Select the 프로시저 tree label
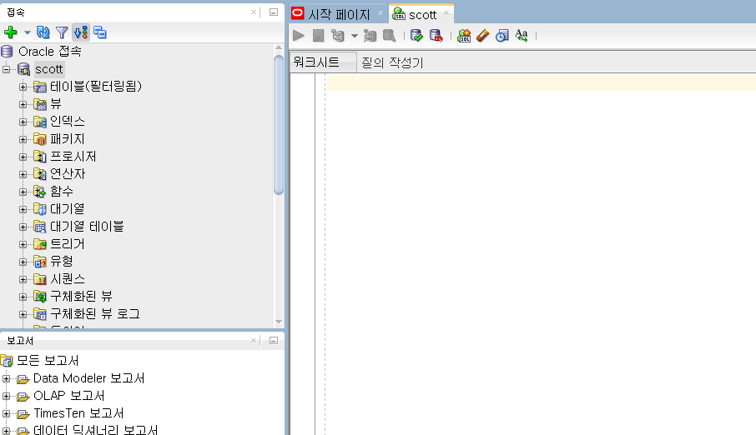Screen dimensions: 756x435 tap(73, 157)
